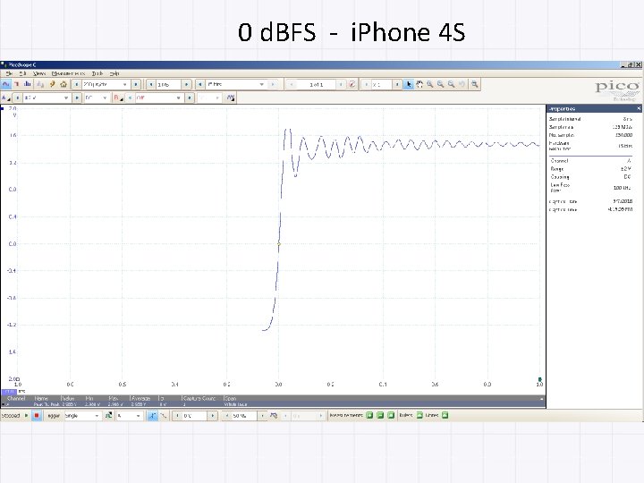
Task: Increase timebase with right arrow
Action: pos(136,84)
